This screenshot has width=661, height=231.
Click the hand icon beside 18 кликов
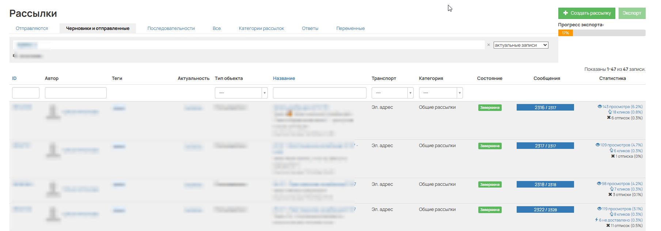(610, 112)
